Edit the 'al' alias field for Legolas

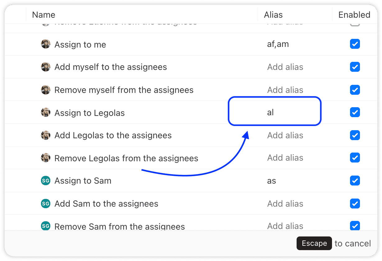275,112
